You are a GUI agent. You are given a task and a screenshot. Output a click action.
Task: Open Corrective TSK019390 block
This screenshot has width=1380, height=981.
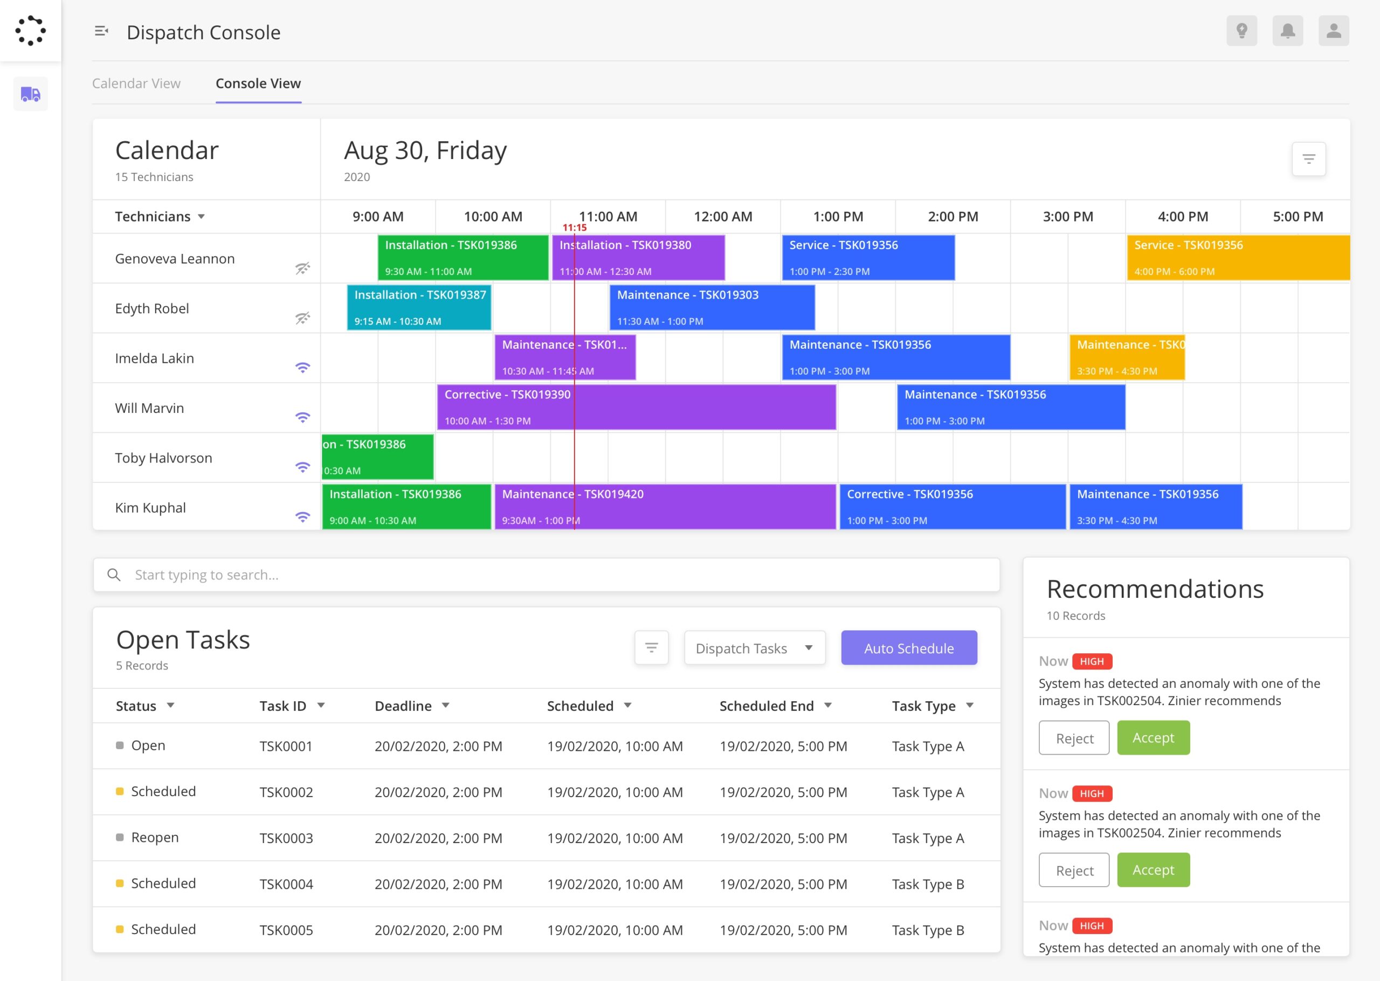pos(637,407)
